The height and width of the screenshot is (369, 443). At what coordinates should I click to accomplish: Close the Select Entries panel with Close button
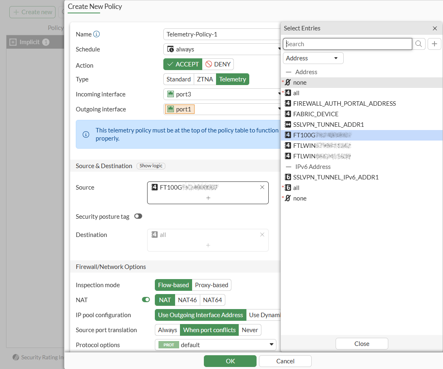362,343
